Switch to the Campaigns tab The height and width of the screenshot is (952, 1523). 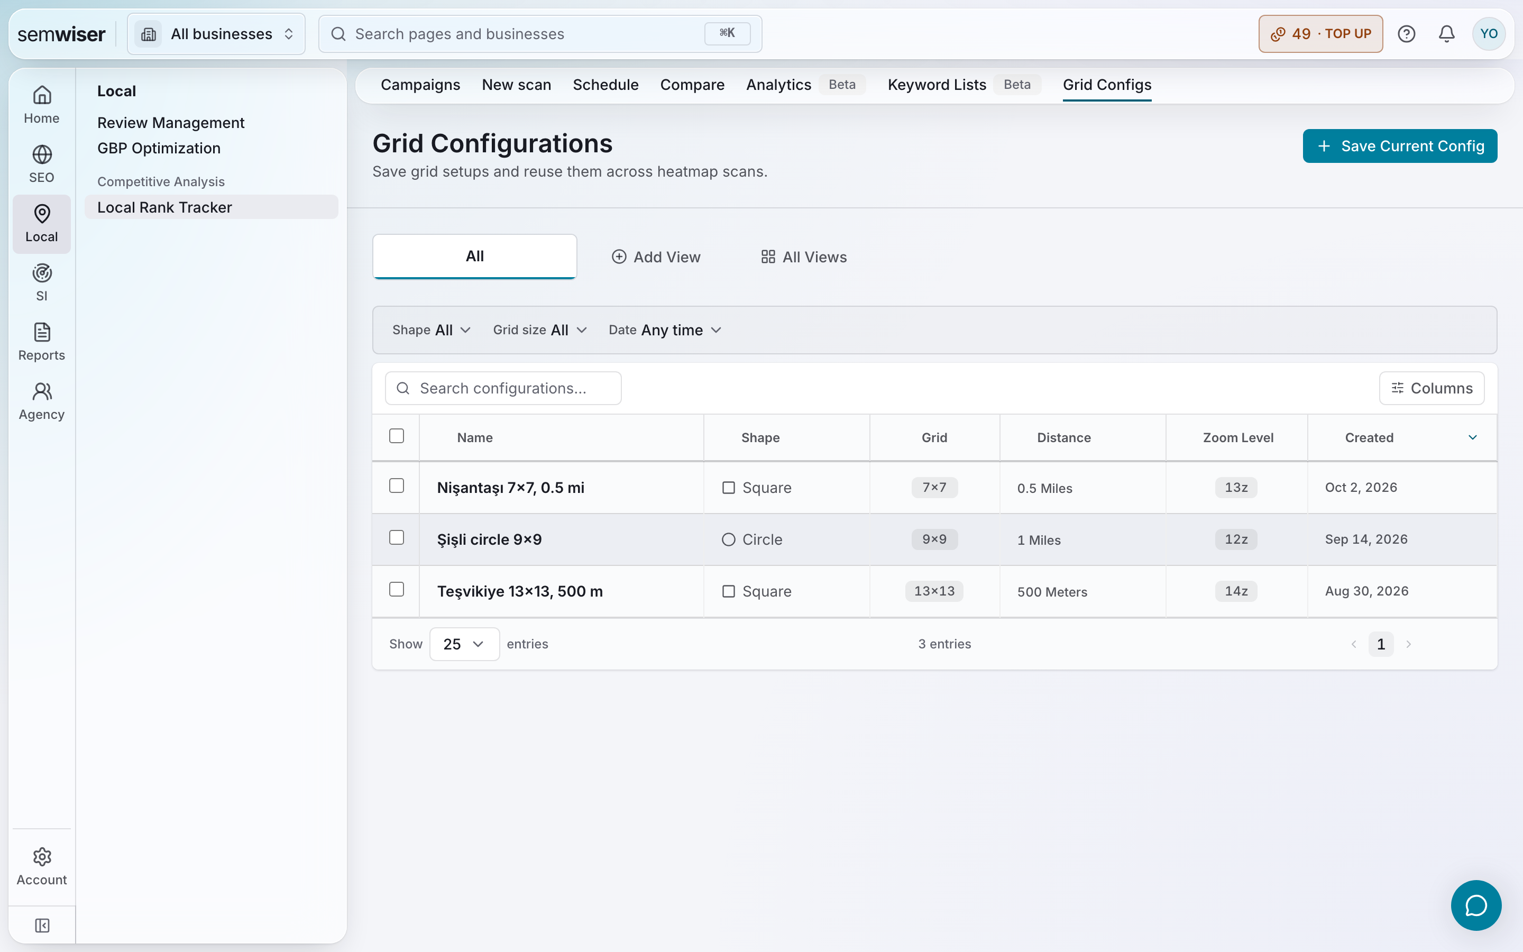[420, 85]
